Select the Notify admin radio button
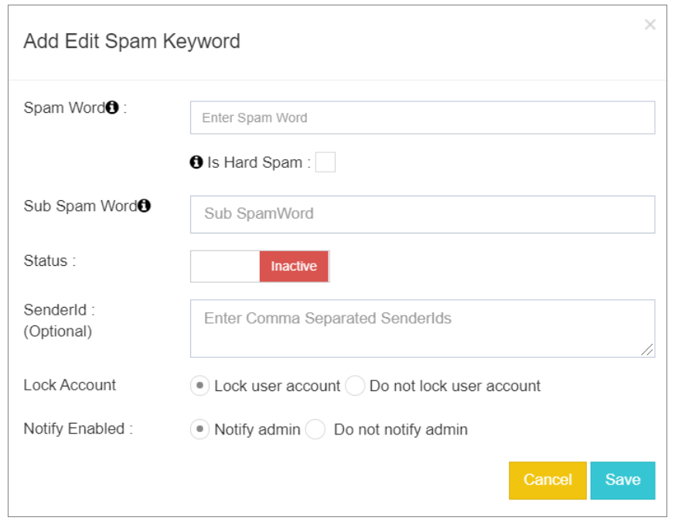This screenshot has height=521, width=675. point(199,429)
